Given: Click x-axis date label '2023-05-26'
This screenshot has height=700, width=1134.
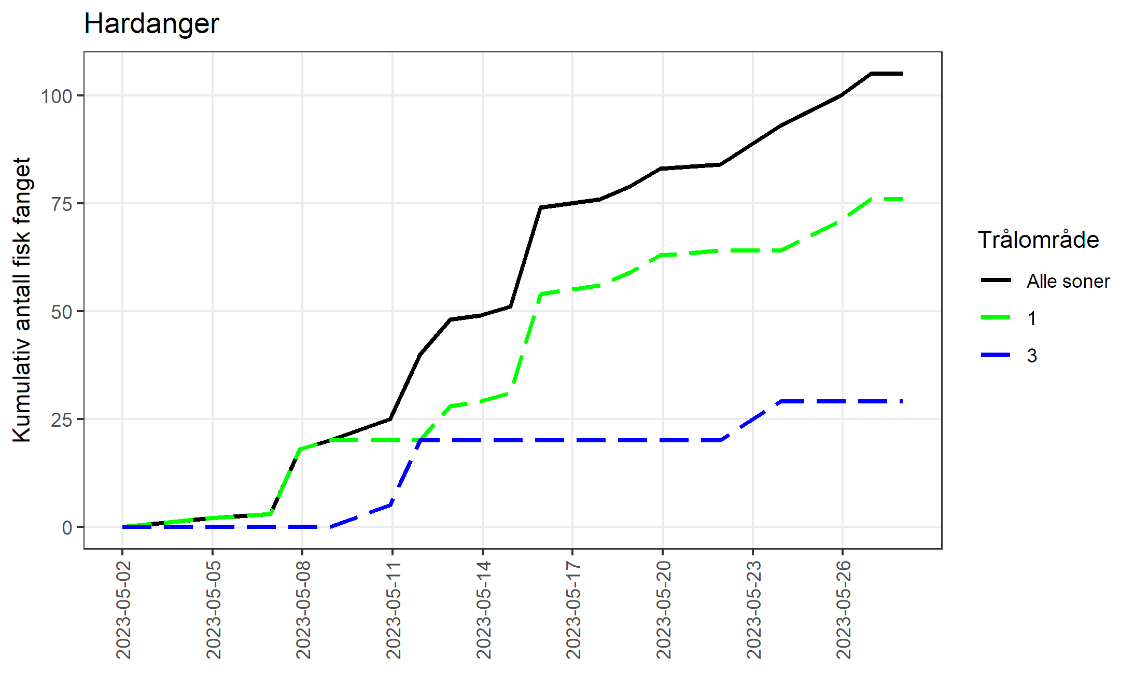Looking at the screenshot, I should click(x=844, y=610).
